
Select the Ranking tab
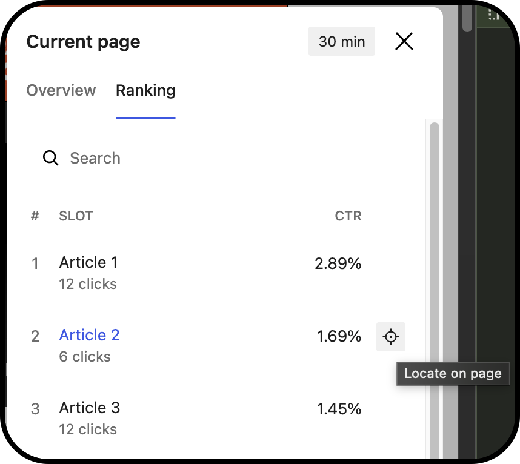tap(145, 90)
